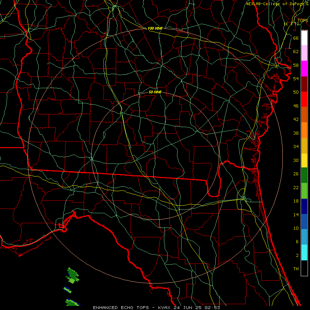
Task: Select the light green legend swatch
Action: click(x=304, y=191)
